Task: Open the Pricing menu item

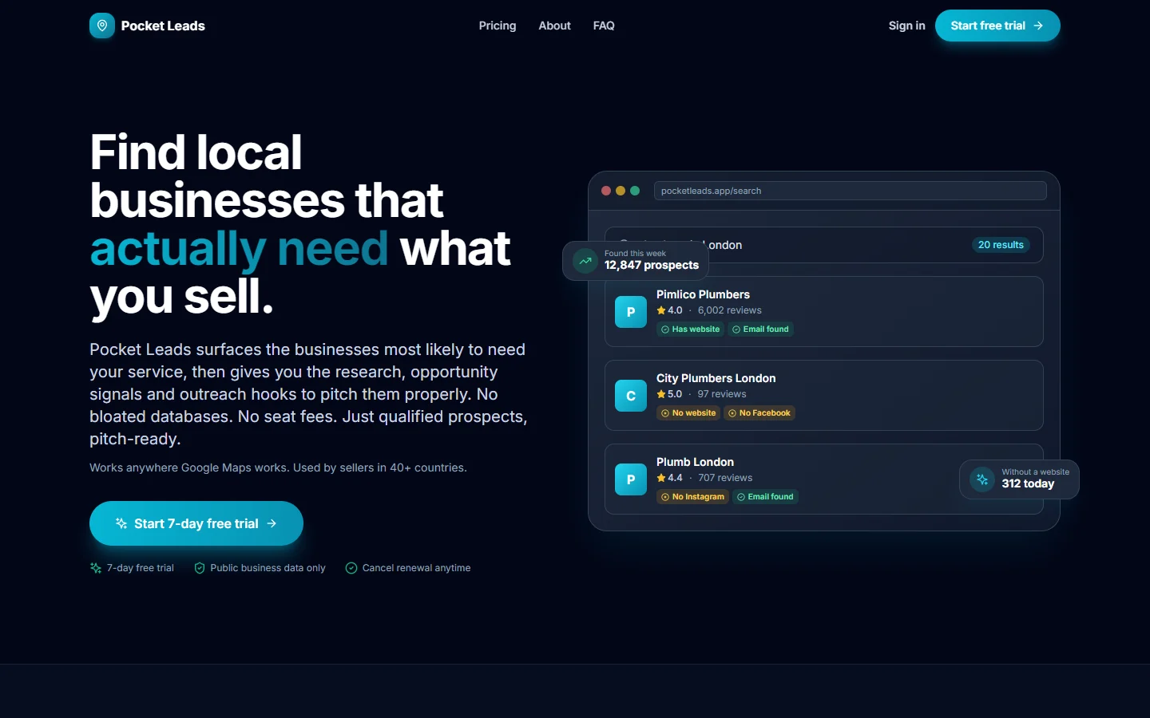Action: 498,26
